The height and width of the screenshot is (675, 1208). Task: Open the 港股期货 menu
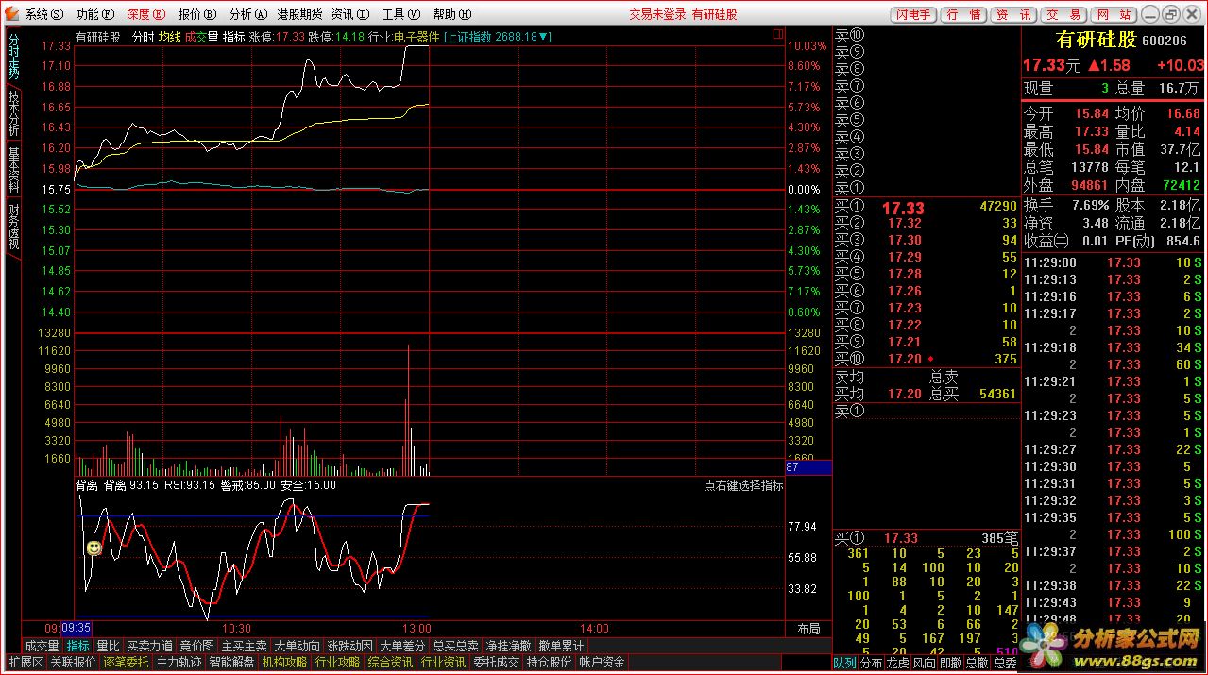(x=299, y=14)
